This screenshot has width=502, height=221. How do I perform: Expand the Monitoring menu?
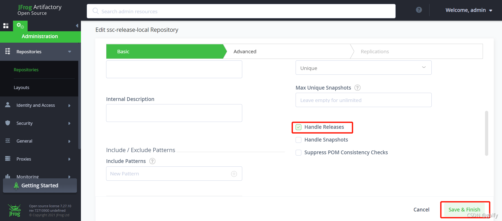(70, 177)
